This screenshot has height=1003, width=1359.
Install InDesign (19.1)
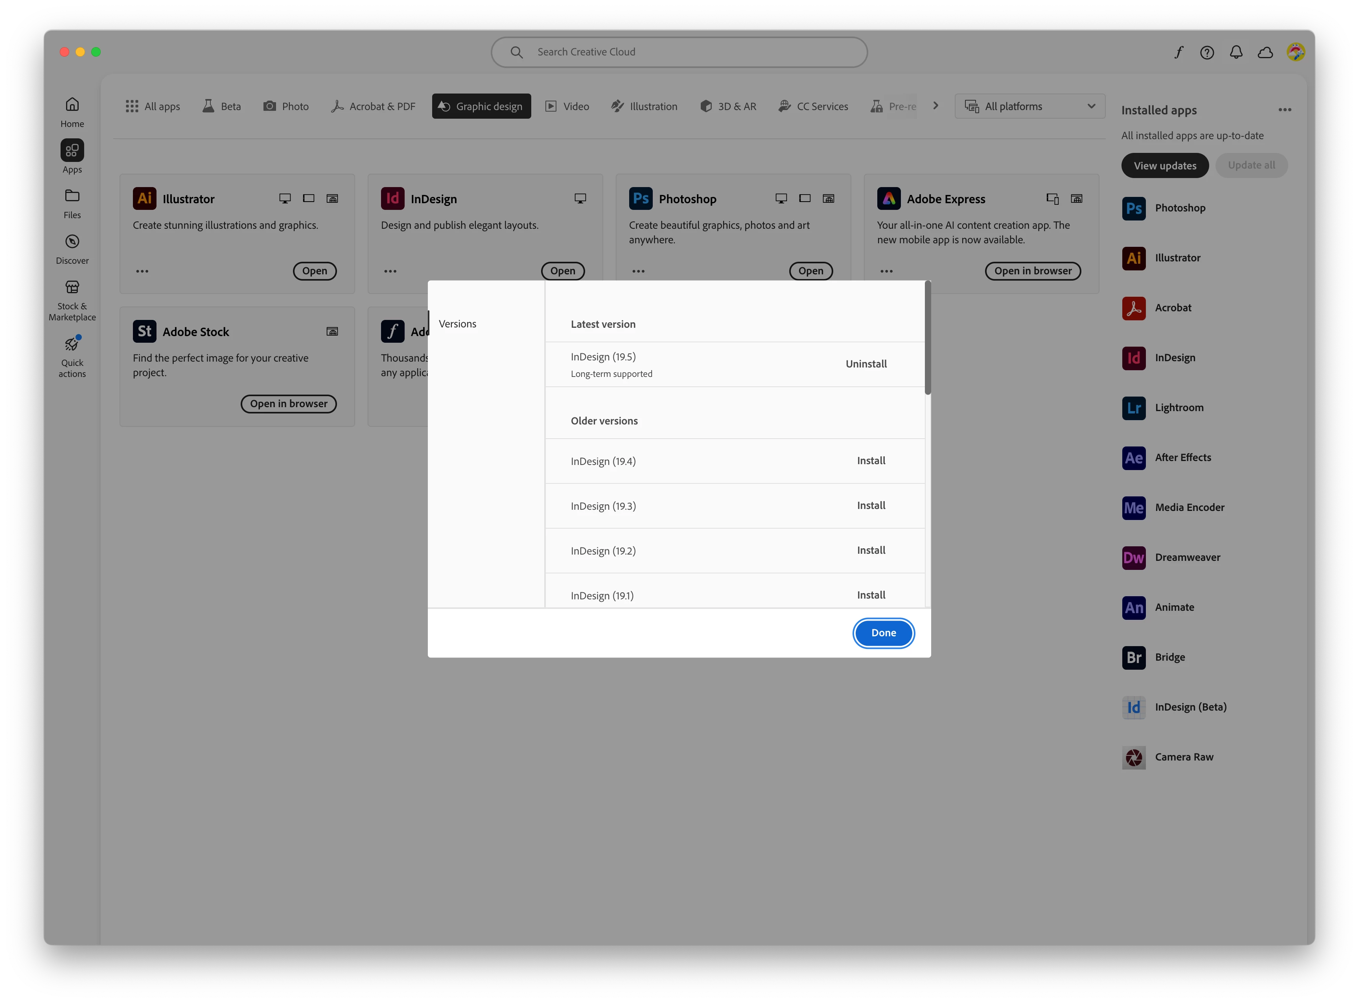pos(871,595)
